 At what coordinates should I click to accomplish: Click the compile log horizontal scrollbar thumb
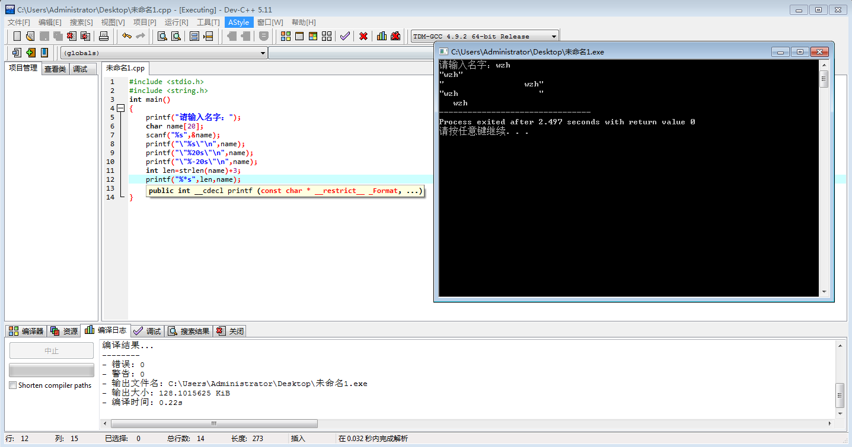(x=214, y=423)
